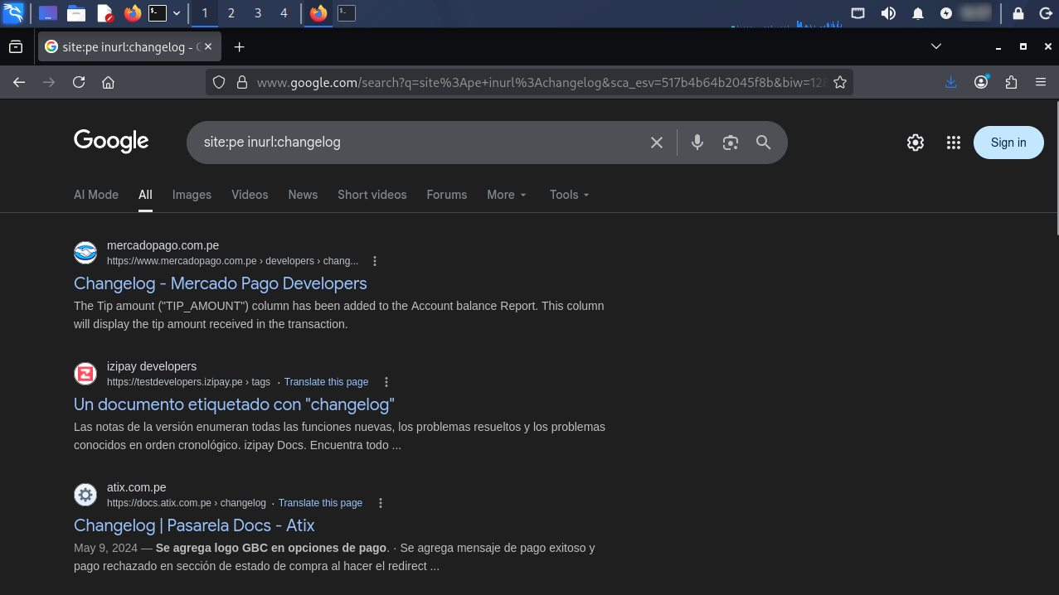Open Google quick settings gear
This screenshot has height=595, width=1059.
(916, 143)
